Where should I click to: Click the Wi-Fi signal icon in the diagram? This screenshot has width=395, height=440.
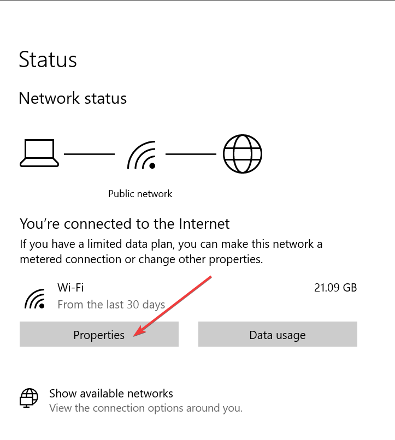(141, 154)
